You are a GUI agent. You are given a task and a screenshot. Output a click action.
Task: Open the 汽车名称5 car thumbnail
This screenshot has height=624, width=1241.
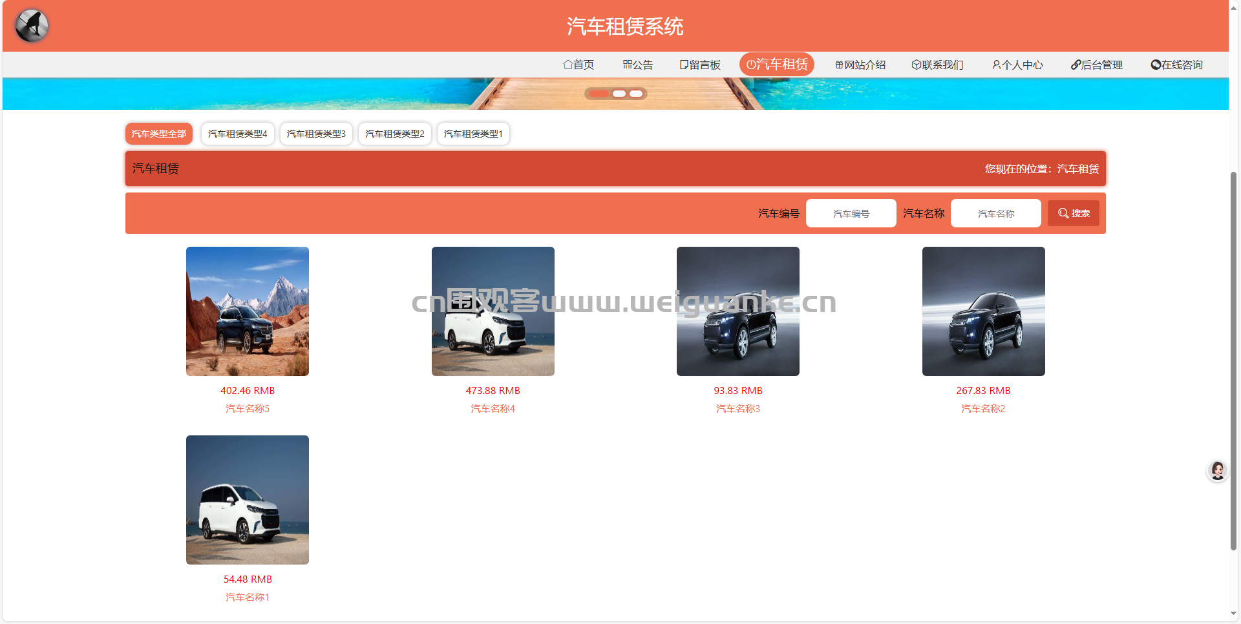pos(248,311)
